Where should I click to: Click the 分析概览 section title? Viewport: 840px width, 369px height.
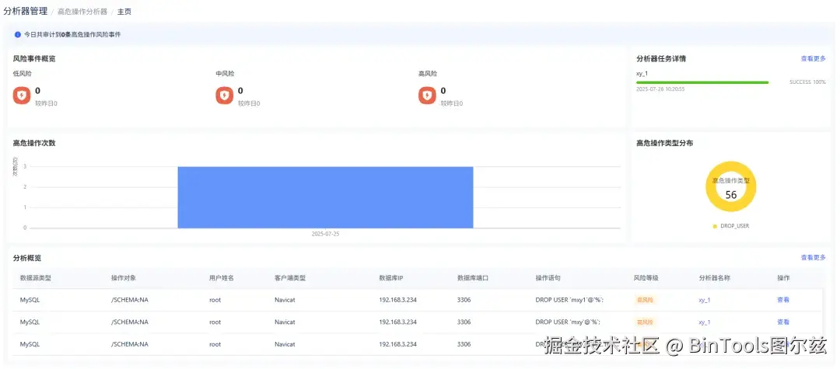(x=27, y=258)
